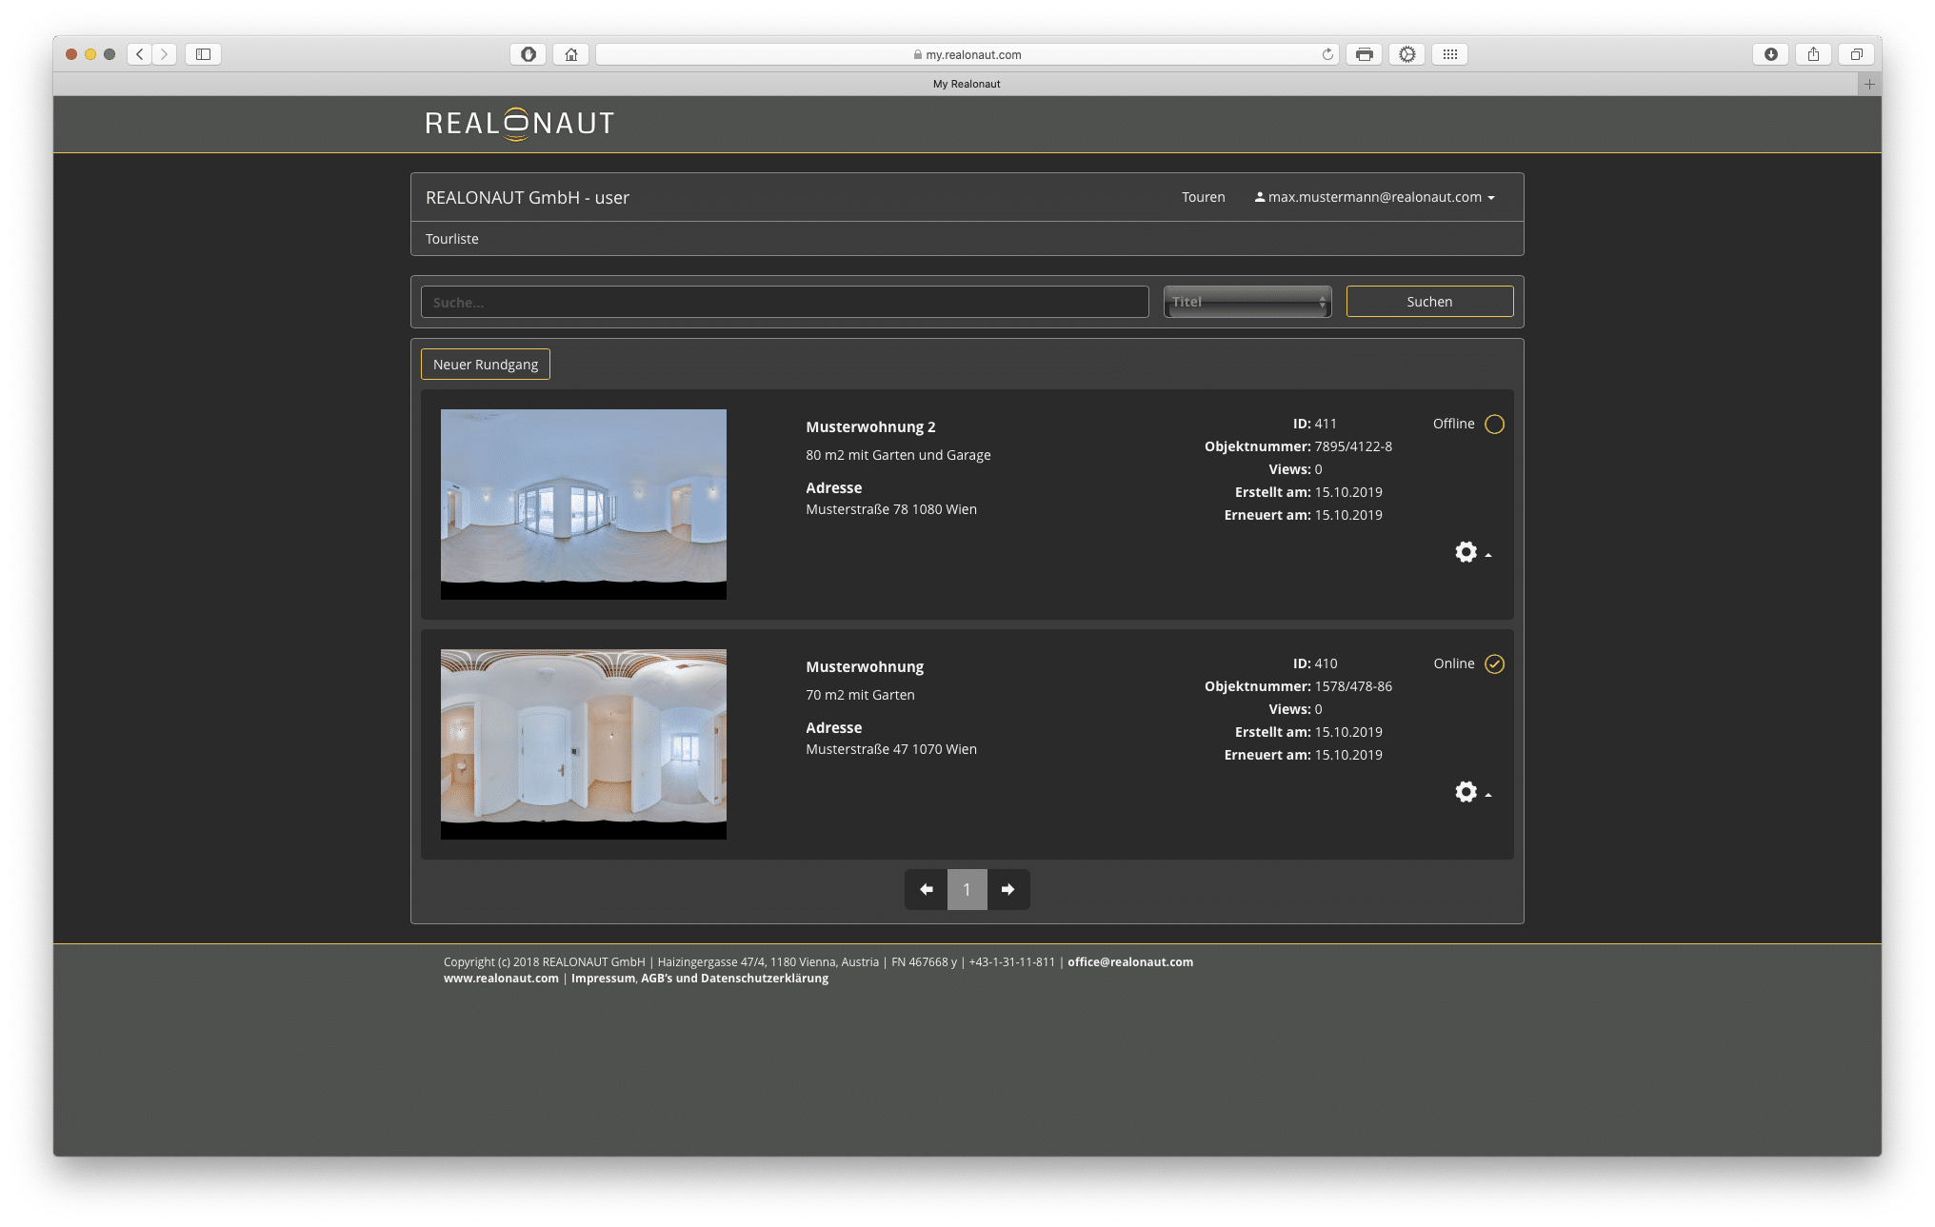Go to previous page arrow
Screen dimensions: 1935x1227
[926, 889]
